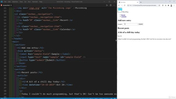This screenshot has width=176, height=99.
Task: Maximize the VS Code window
Action: 109,2
